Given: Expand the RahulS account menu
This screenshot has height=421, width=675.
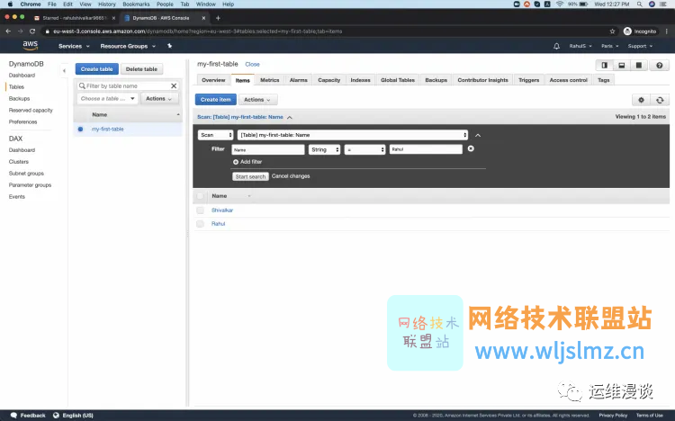Looking at the screenshot, I should [x=580, y=46].
